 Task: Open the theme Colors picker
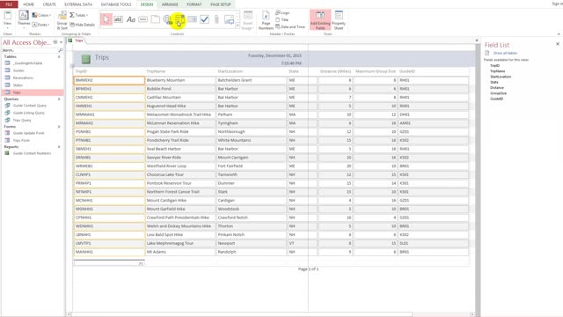[41, 15]
